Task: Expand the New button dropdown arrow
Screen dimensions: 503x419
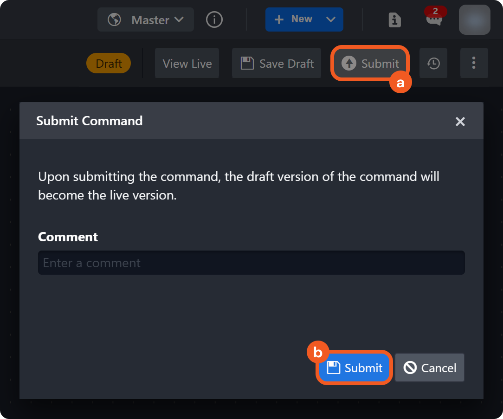Action: click(331, 19)
